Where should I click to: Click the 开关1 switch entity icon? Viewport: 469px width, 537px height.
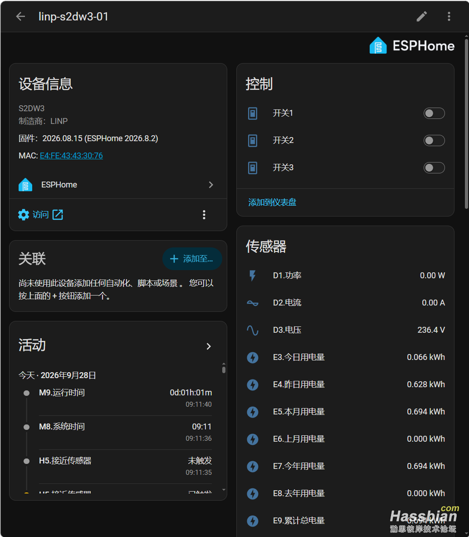point(253,113)
